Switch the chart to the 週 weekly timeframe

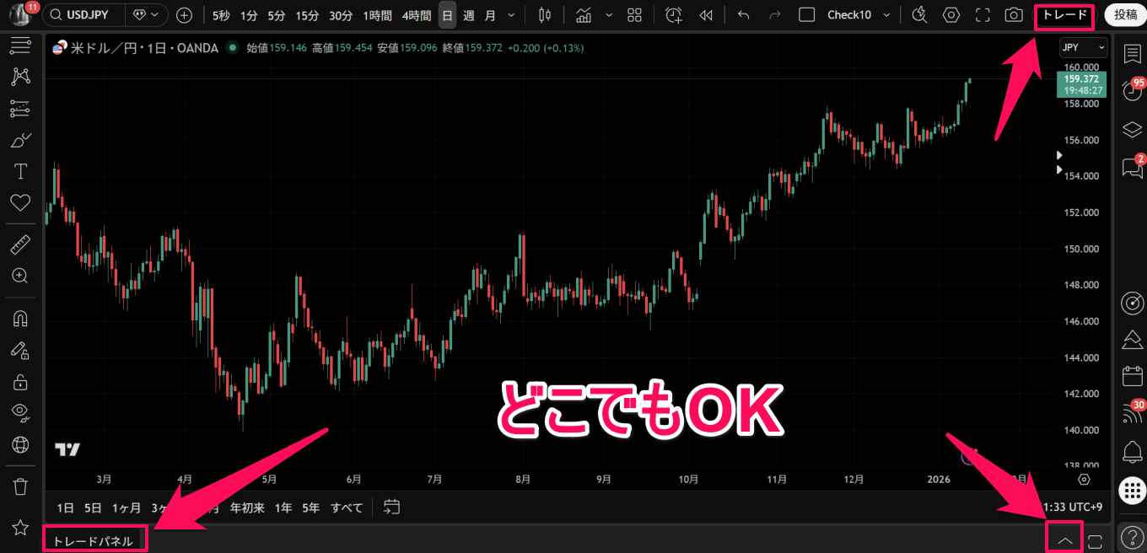tap(468, 14)
